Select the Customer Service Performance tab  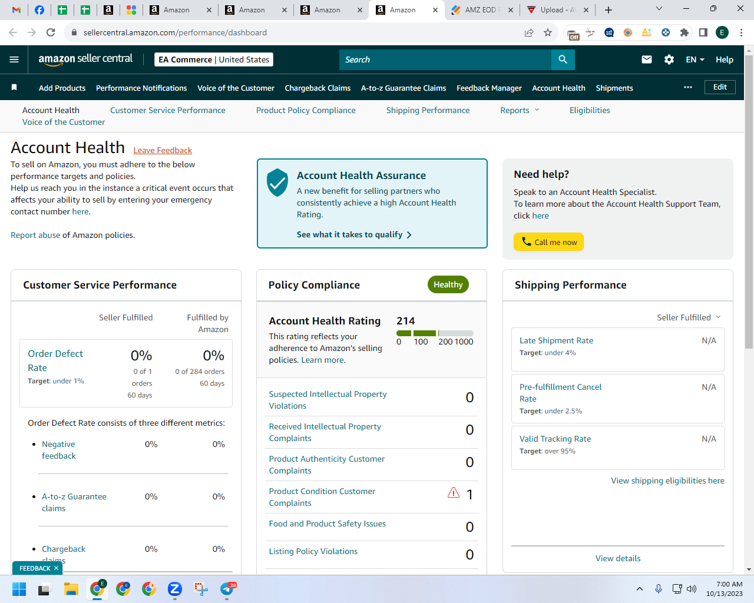point(168,110)
